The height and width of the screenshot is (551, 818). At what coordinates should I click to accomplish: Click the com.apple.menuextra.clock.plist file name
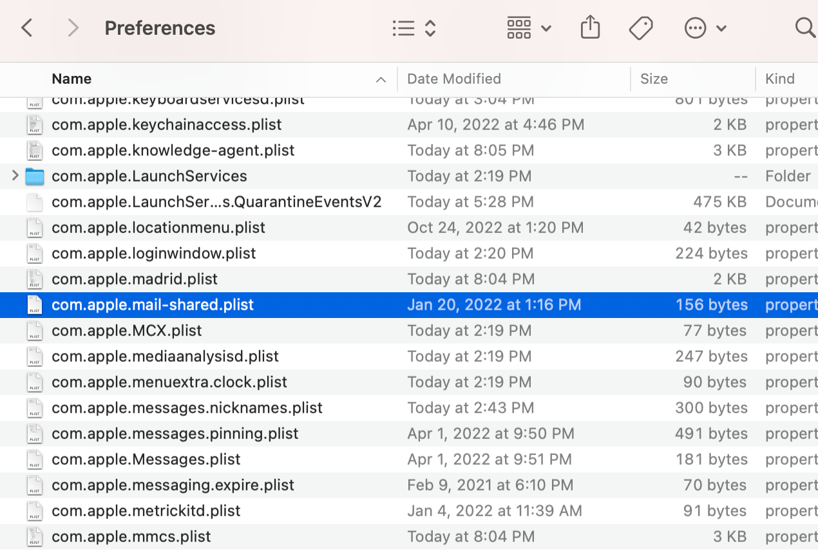point(169,382)
